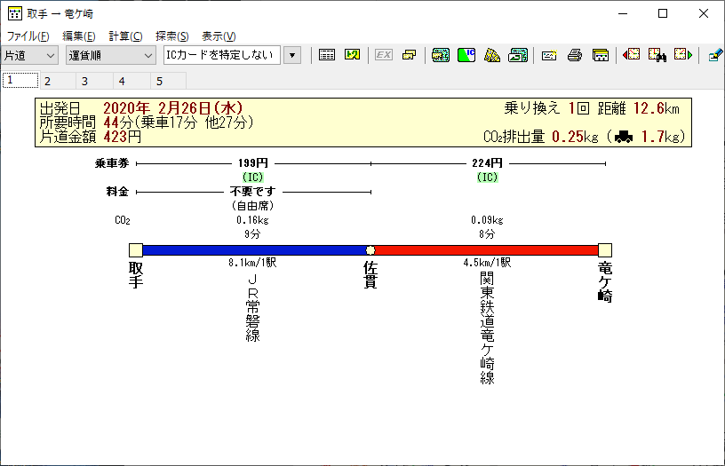Expand the IC card dropdown arrow

pyautogui.click(x=292, y=55)
